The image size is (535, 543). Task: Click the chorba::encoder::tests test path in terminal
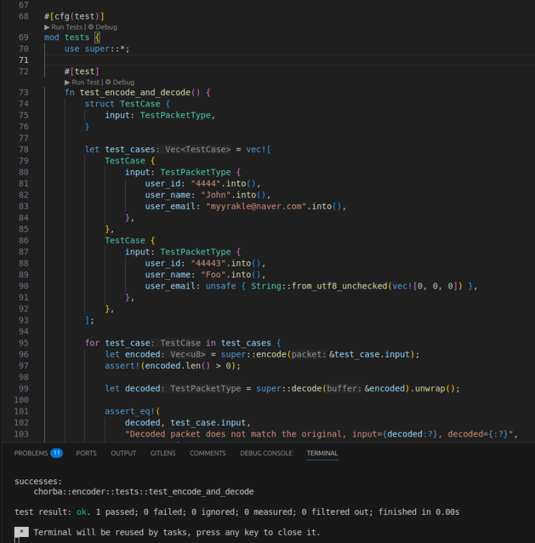point(144,491)
